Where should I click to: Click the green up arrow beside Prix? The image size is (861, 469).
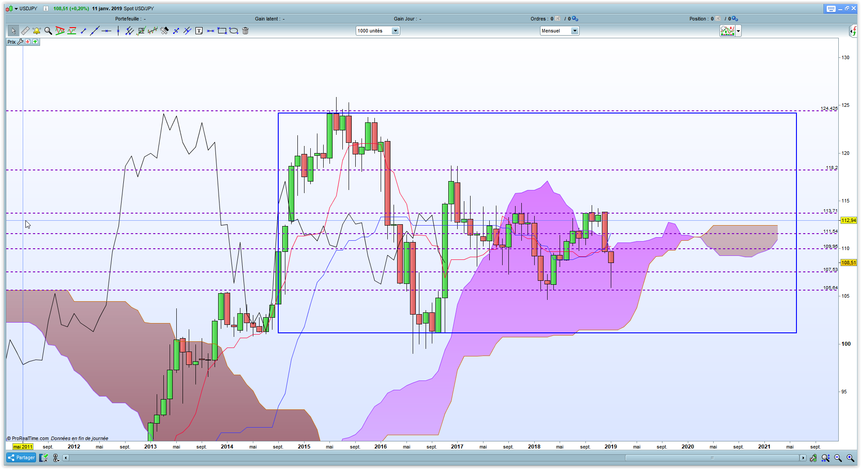35,42
